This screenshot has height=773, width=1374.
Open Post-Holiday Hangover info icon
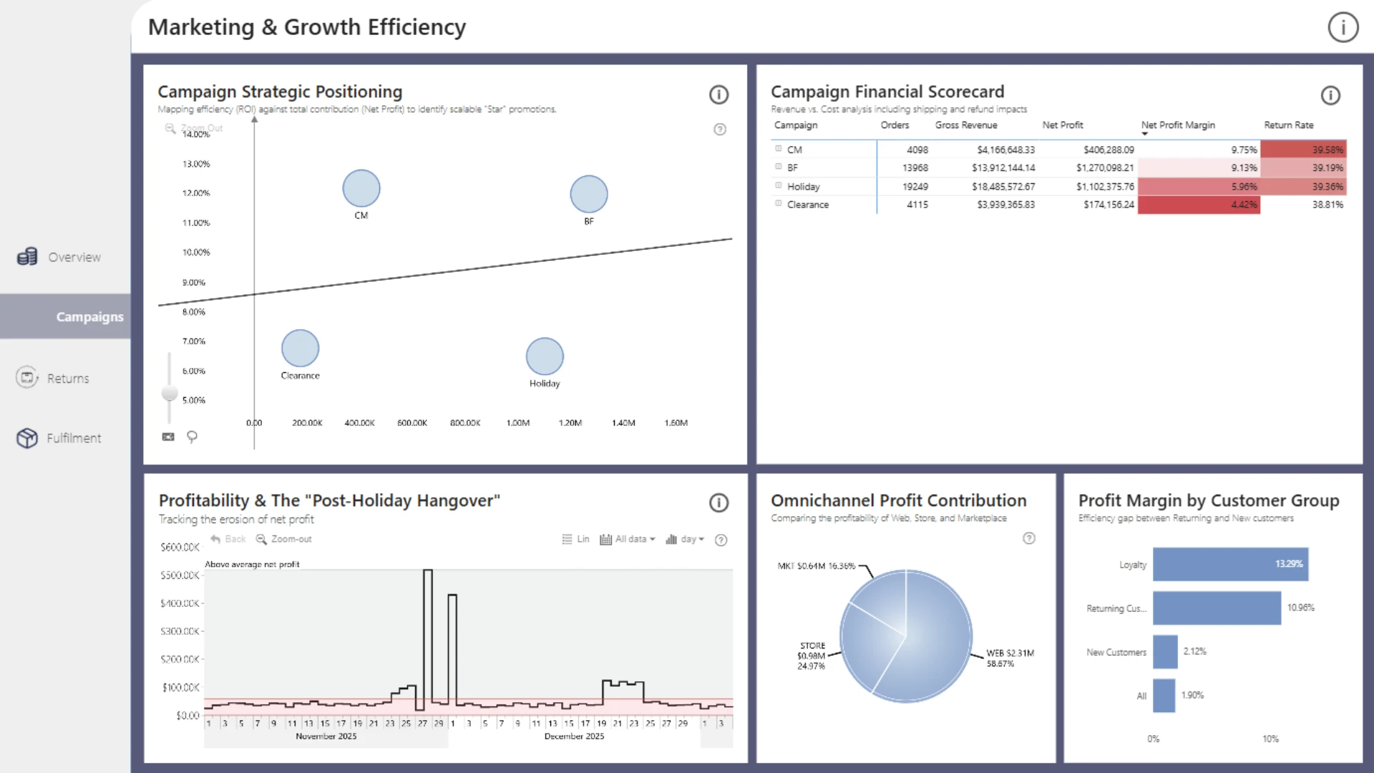tap(718, 502)
